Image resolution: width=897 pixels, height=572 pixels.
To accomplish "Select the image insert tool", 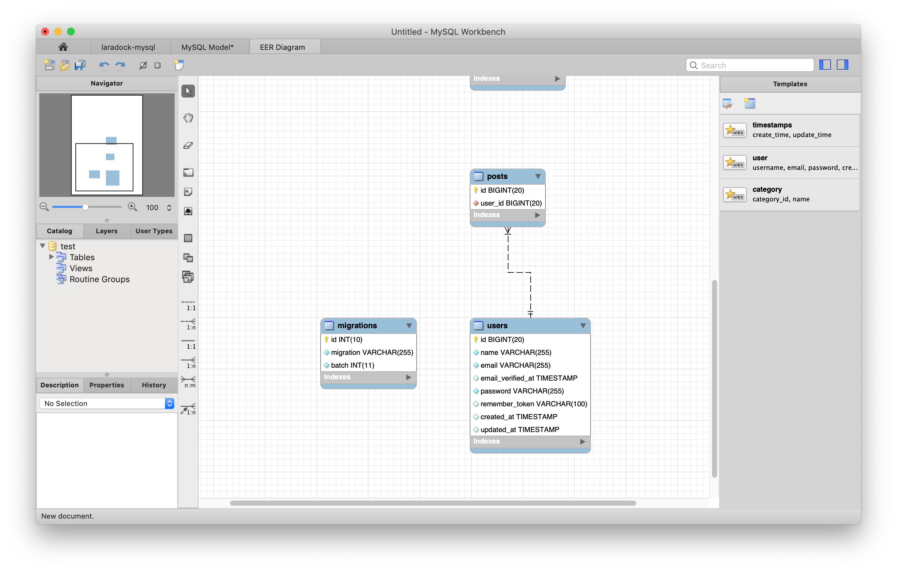I will 188,211.
